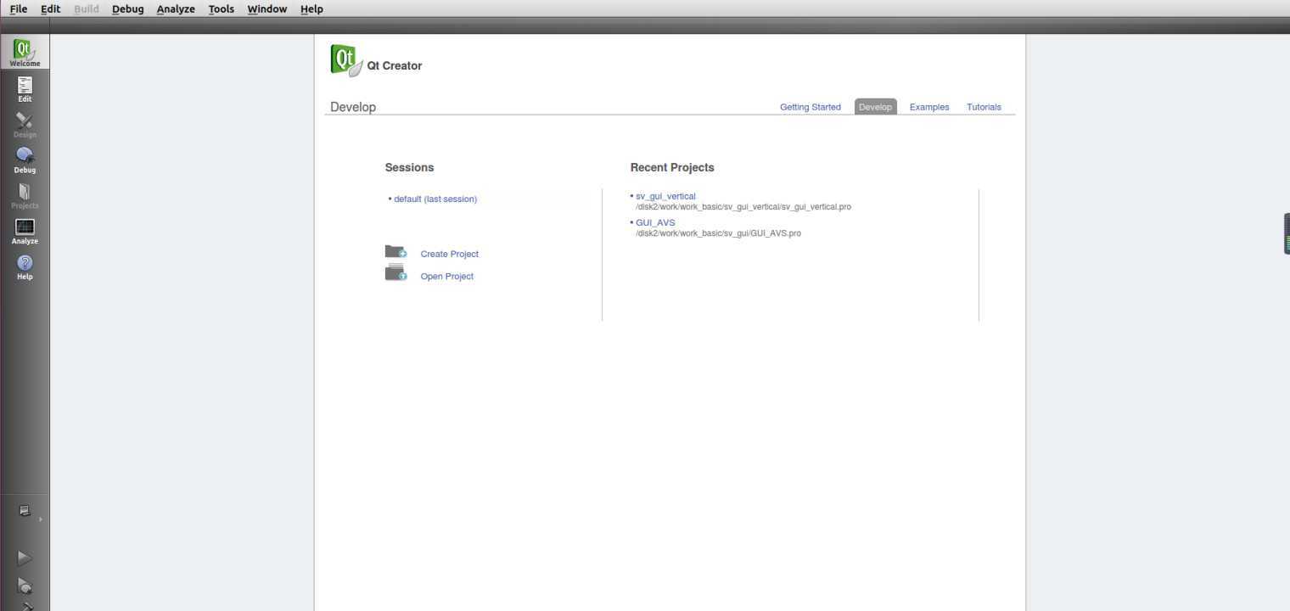Open the File menu
The image size is (1290, 611).
[18, 8]
